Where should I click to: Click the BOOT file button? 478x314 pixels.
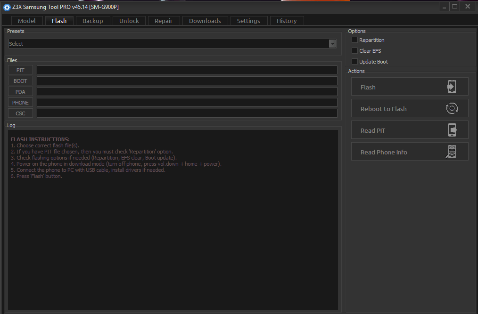pos(20,81)
